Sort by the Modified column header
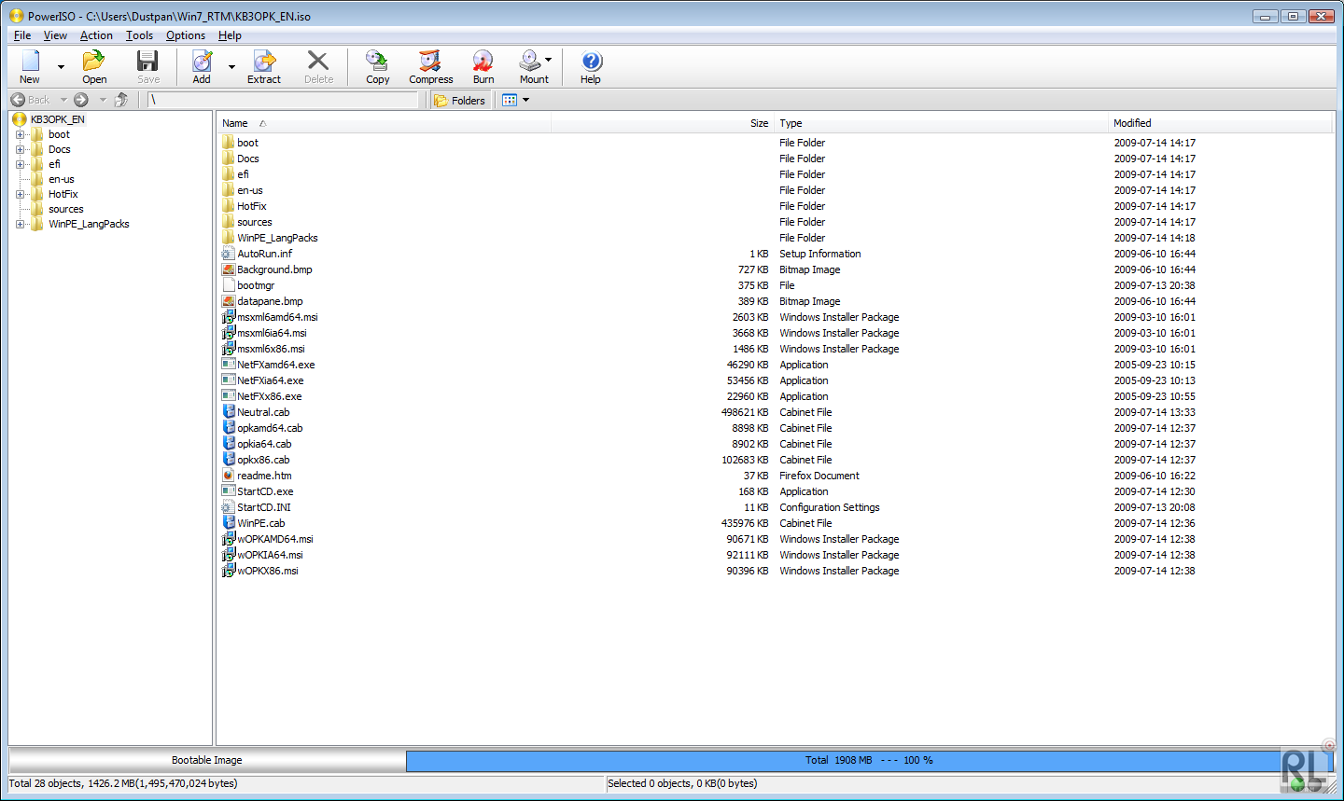 (x=1220, y=123)
